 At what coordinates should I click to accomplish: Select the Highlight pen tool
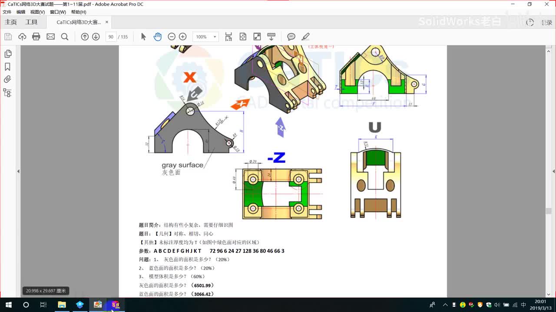306,37
